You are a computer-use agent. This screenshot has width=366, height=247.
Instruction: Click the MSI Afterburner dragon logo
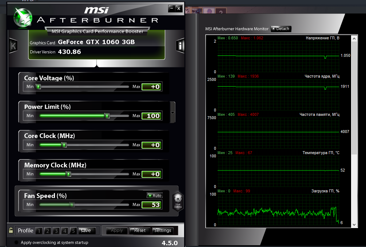23,17
